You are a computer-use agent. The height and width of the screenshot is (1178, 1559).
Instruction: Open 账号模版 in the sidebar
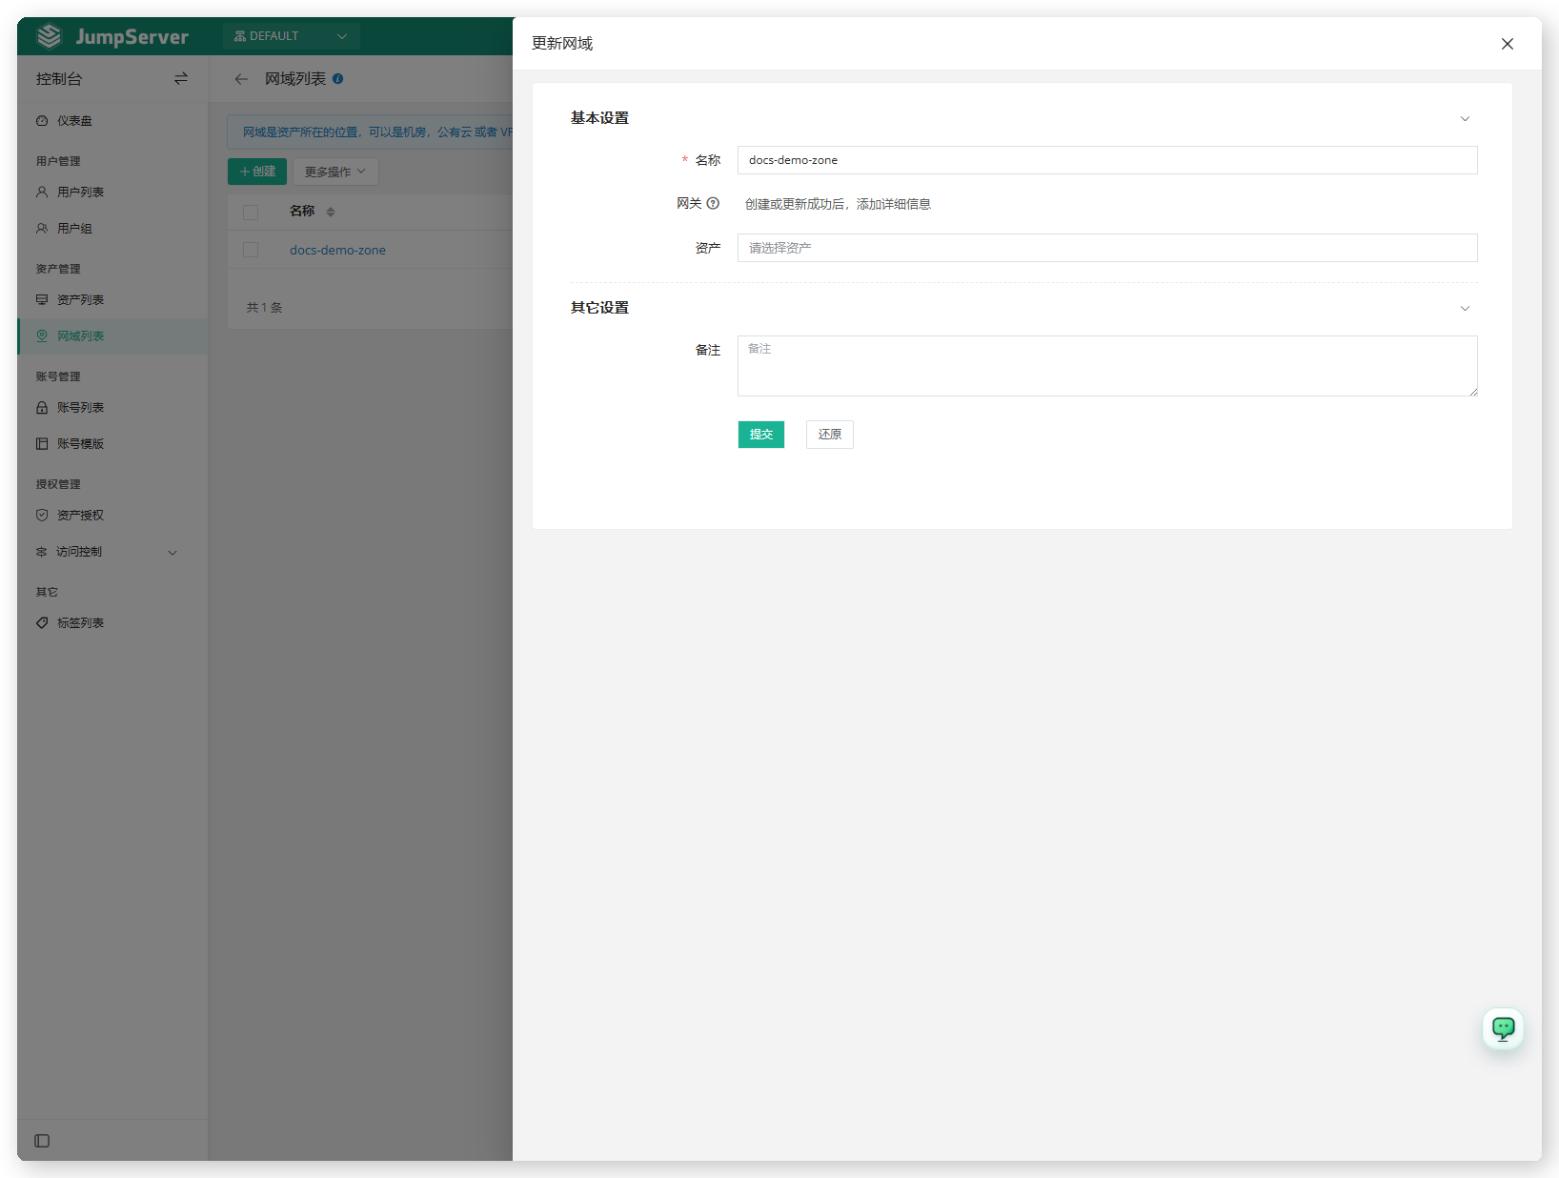[x=112, y=444]
